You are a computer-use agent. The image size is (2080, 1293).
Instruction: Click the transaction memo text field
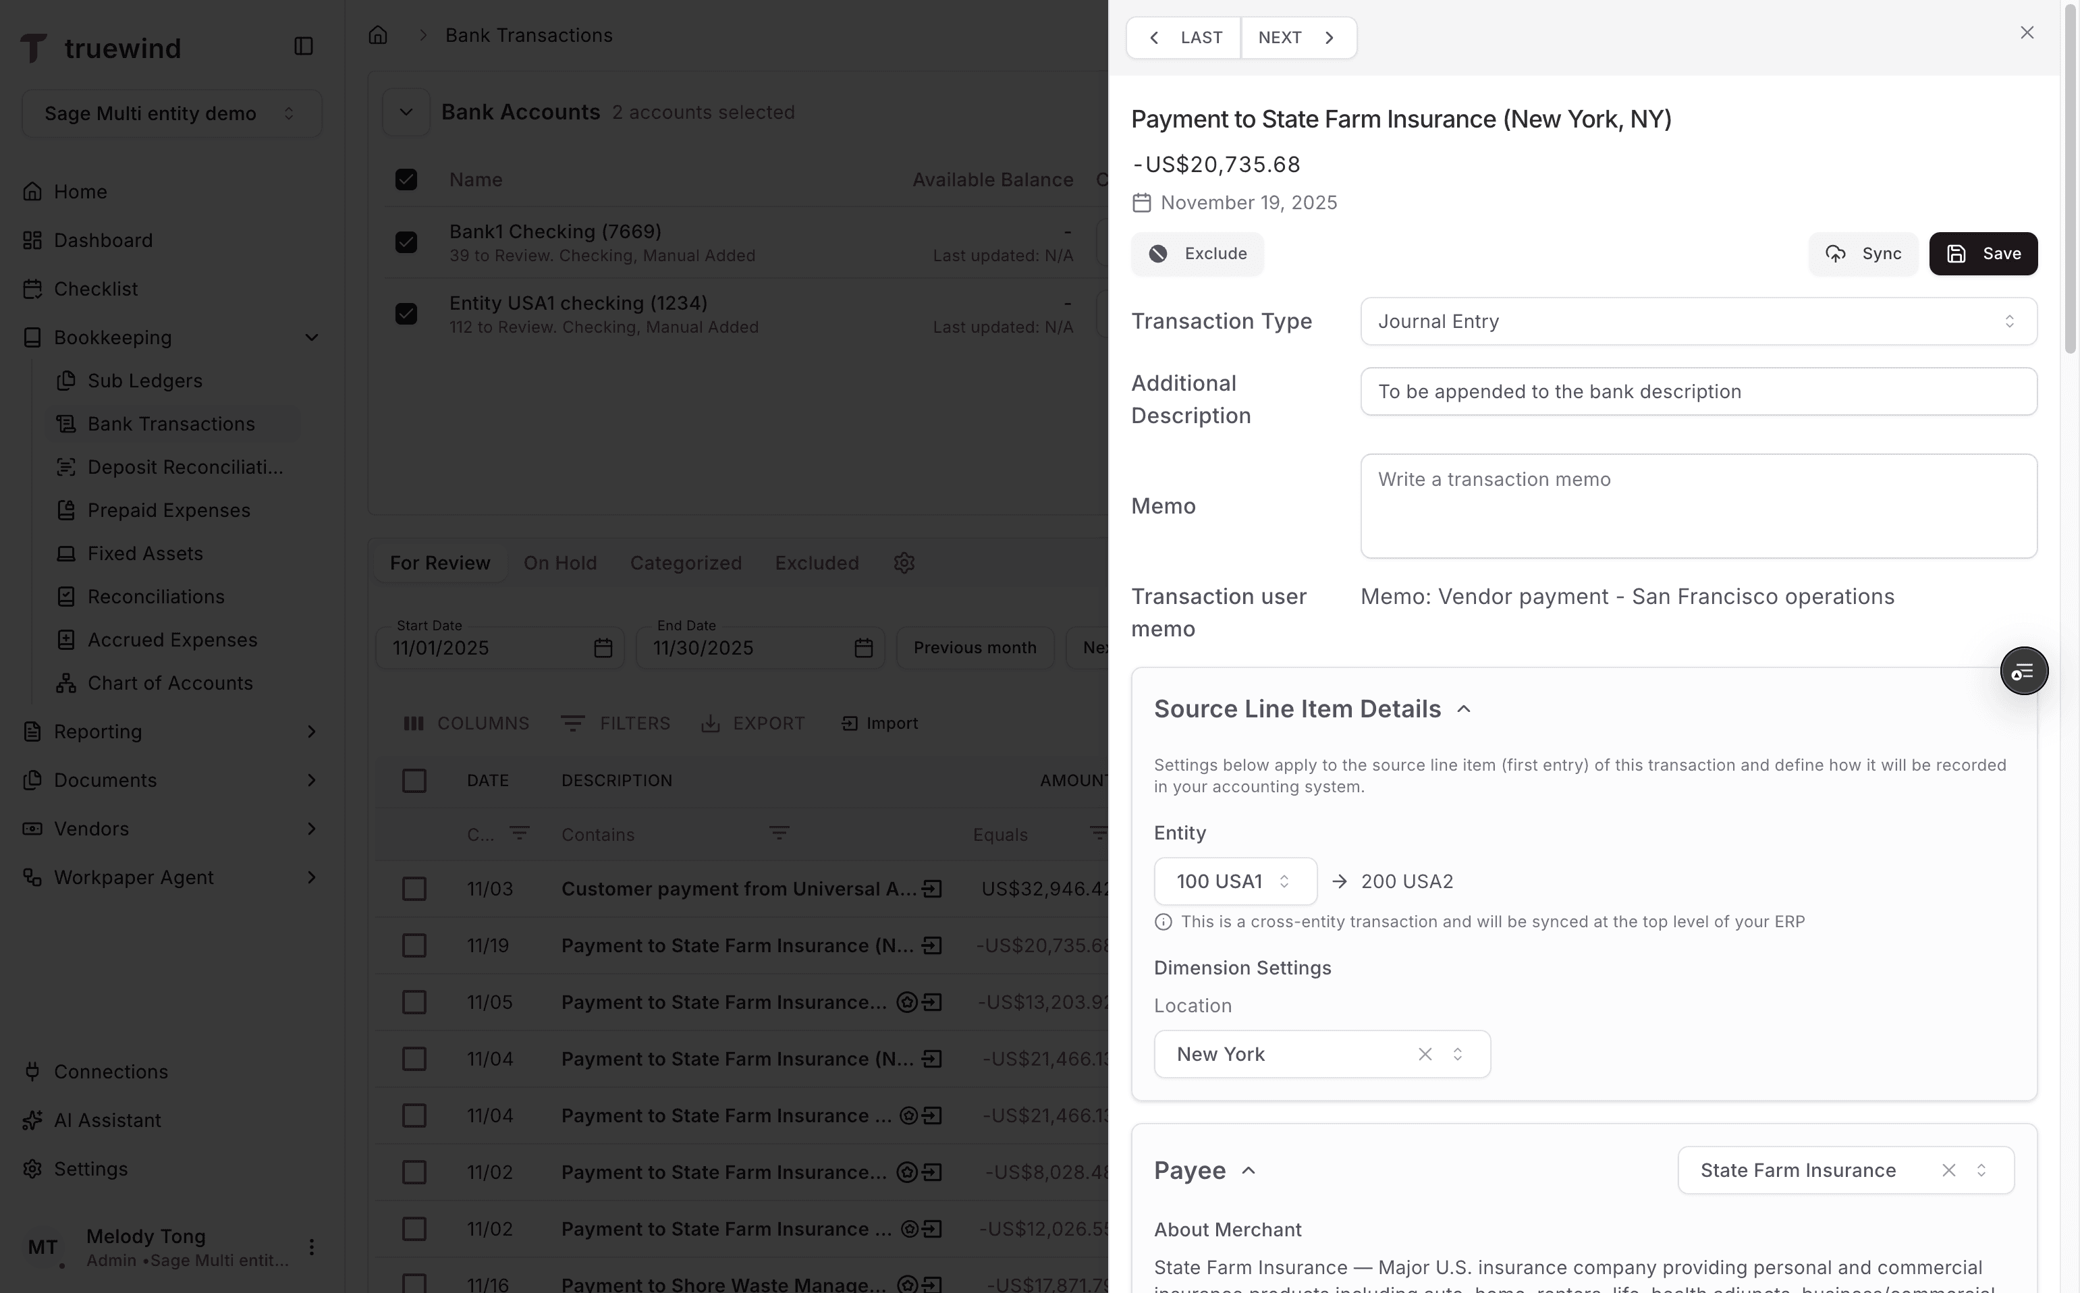[x=1698, y=505]
